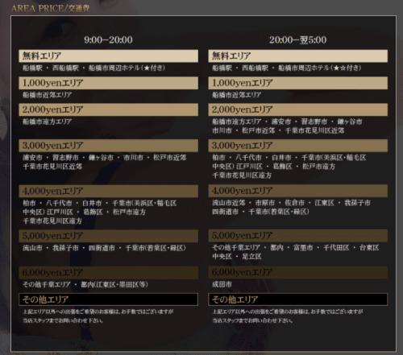Click 船橋市近郊エリア in the night column

click(x=237, y=95)
